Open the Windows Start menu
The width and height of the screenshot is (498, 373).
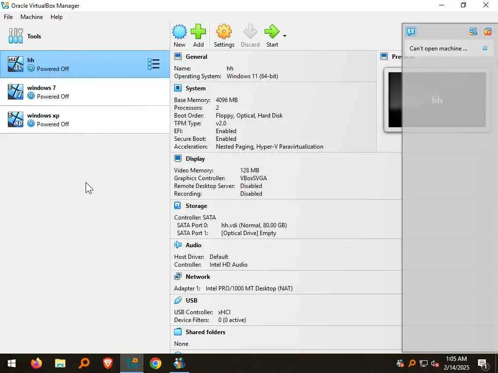(12, 363)
